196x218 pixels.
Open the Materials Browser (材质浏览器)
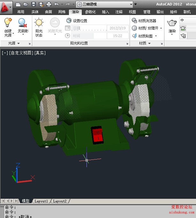click(134, 20)
